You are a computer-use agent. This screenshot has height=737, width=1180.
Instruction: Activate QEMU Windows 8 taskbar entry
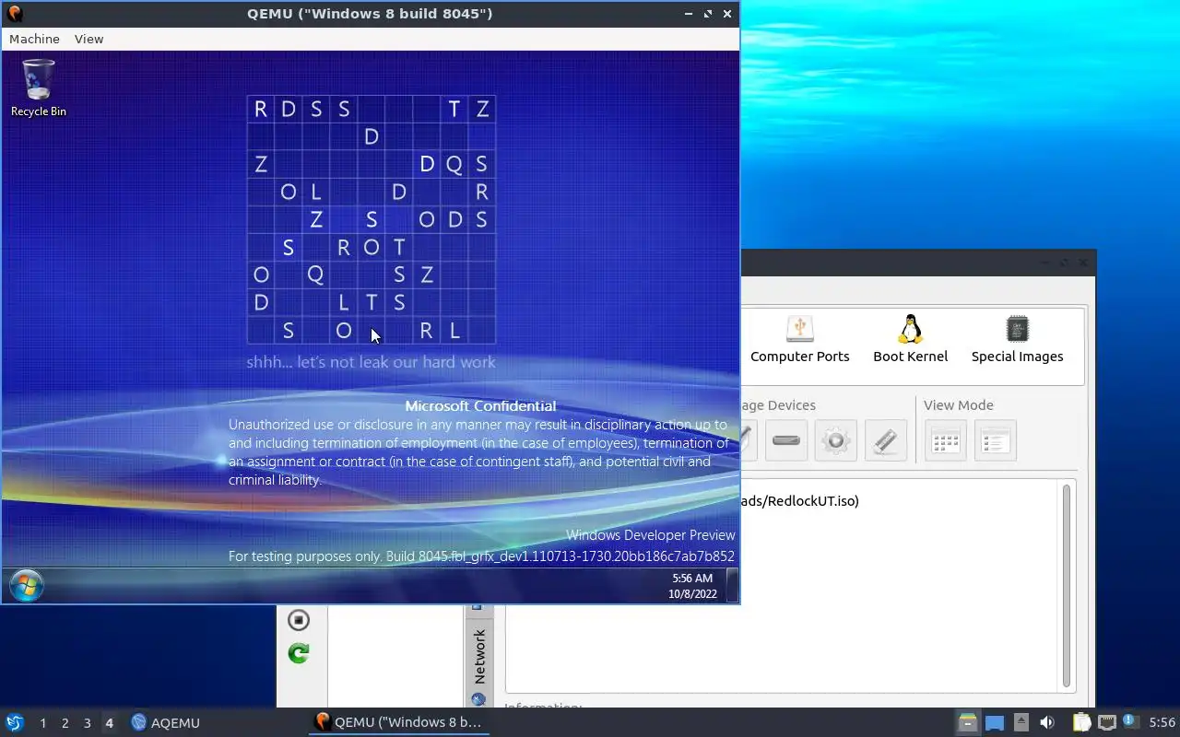(398, 722)
